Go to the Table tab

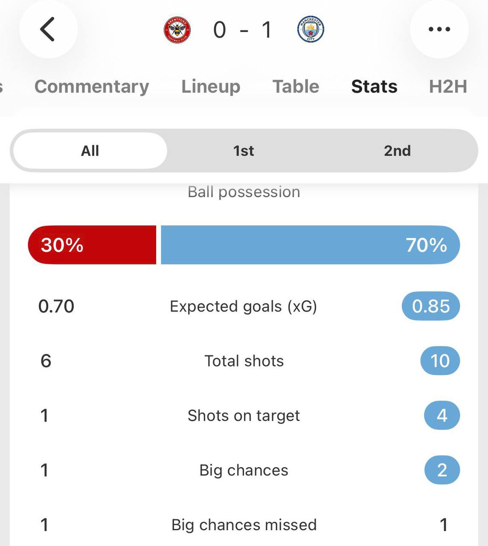296,87
